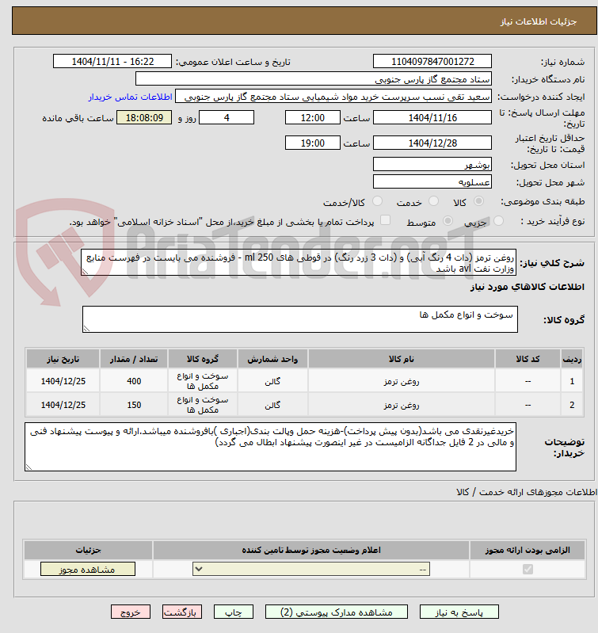Viewport: 598px width, 633px height.
Task: Select the کالا/خدمت radio button
Action: [377, 201]
